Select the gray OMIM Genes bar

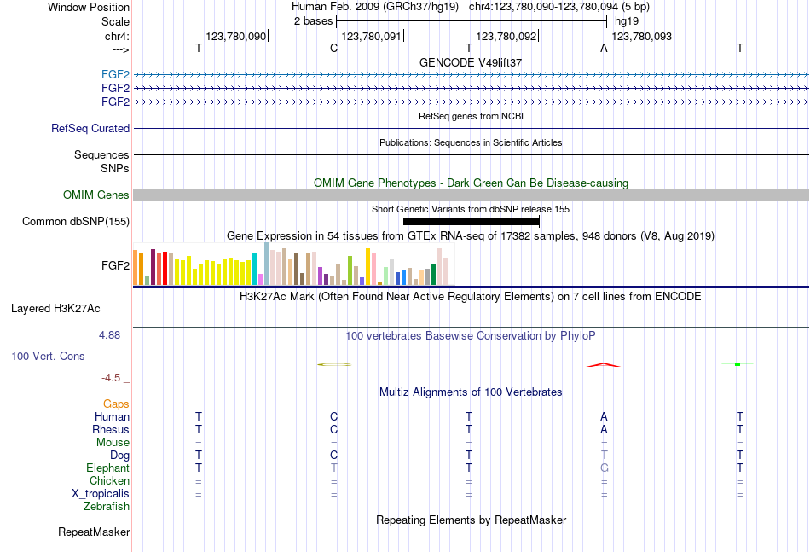click(471, 195)
